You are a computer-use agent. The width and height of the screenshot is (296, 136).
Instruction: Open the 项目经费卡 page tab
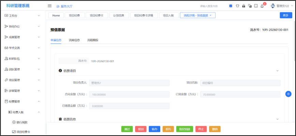(97, 15)
